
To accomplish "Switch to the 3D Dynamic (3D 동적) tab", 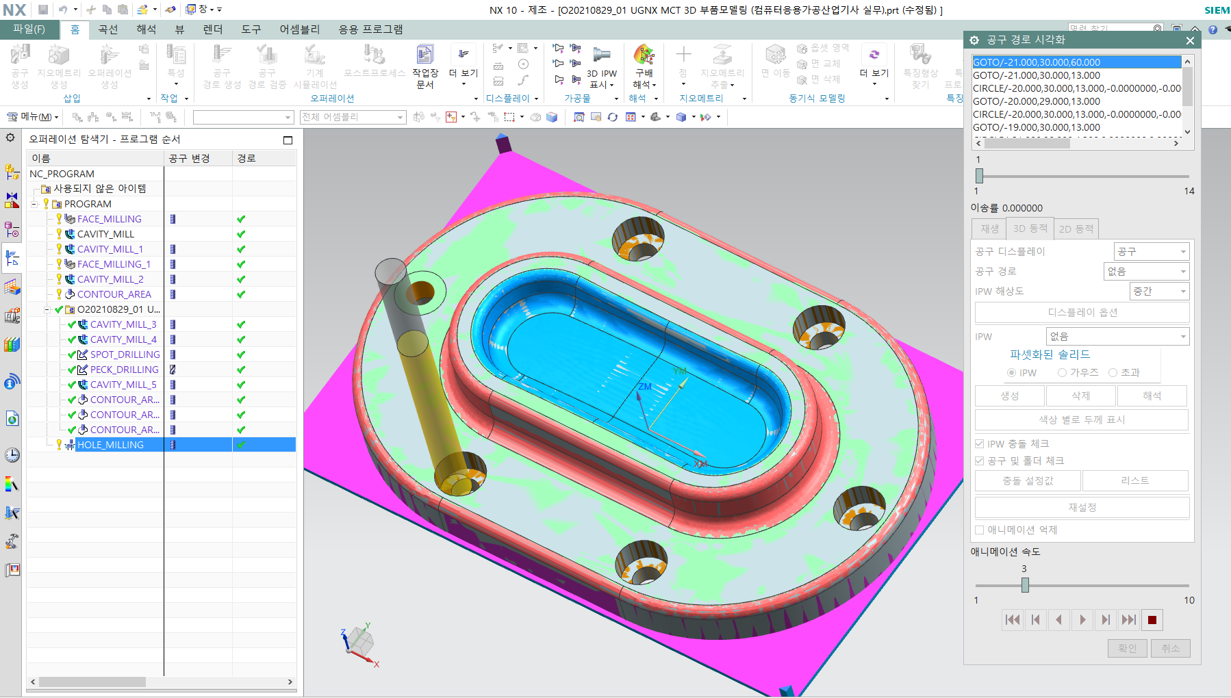I will click(1030, 229).
